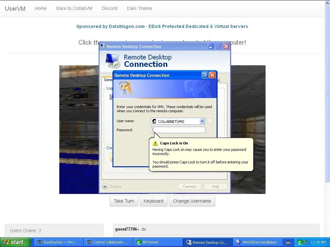This screenshot has height=247, width=330.
Task: Click the scrollbar up arrow
Action: click(x=327, y=3)
